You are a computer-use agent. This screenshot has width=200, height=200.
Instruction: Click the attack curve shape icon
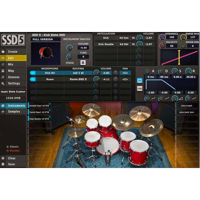[154, 98]
